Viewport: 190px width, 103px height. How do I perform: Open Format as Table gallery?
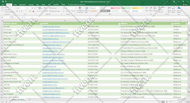click(x=86, y=10)
